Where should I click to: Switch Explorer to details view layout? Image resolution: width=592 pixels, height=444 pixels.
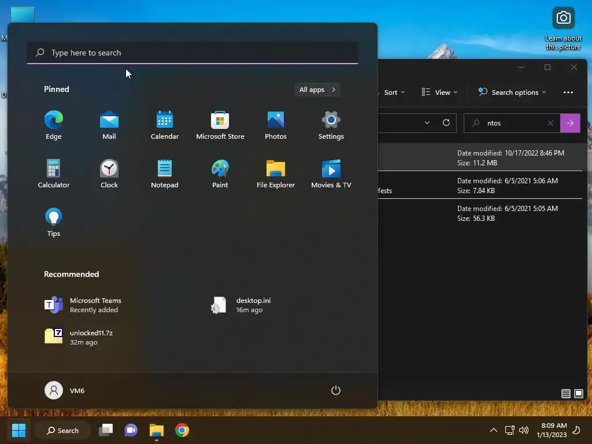click(x=565, y=394)
